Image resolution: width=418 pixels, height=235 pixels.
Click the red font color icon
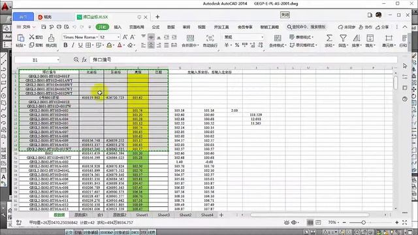point(120,45)
